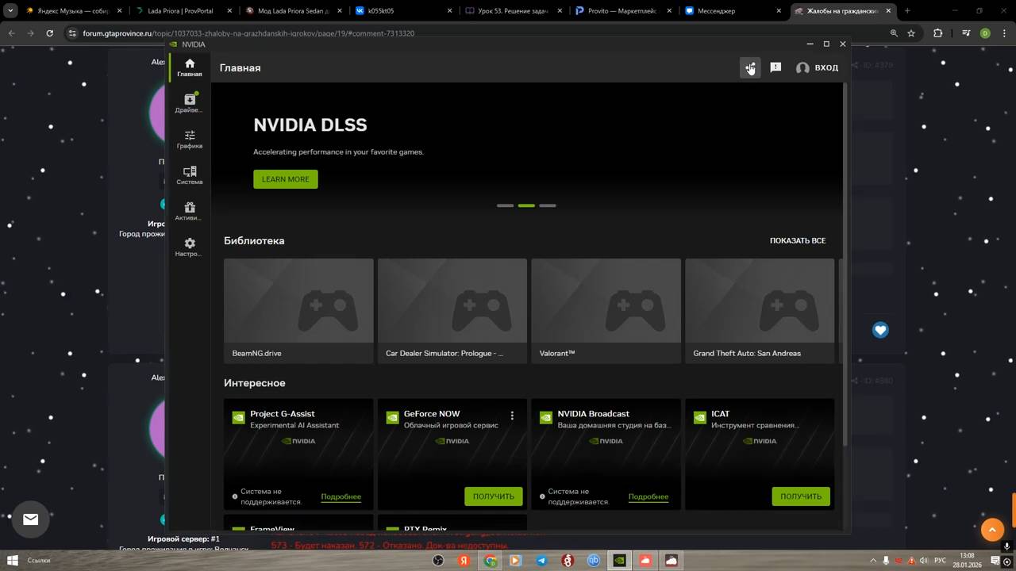
Task: Open qBittorrent from the taskbar
Action: [594, 561]
